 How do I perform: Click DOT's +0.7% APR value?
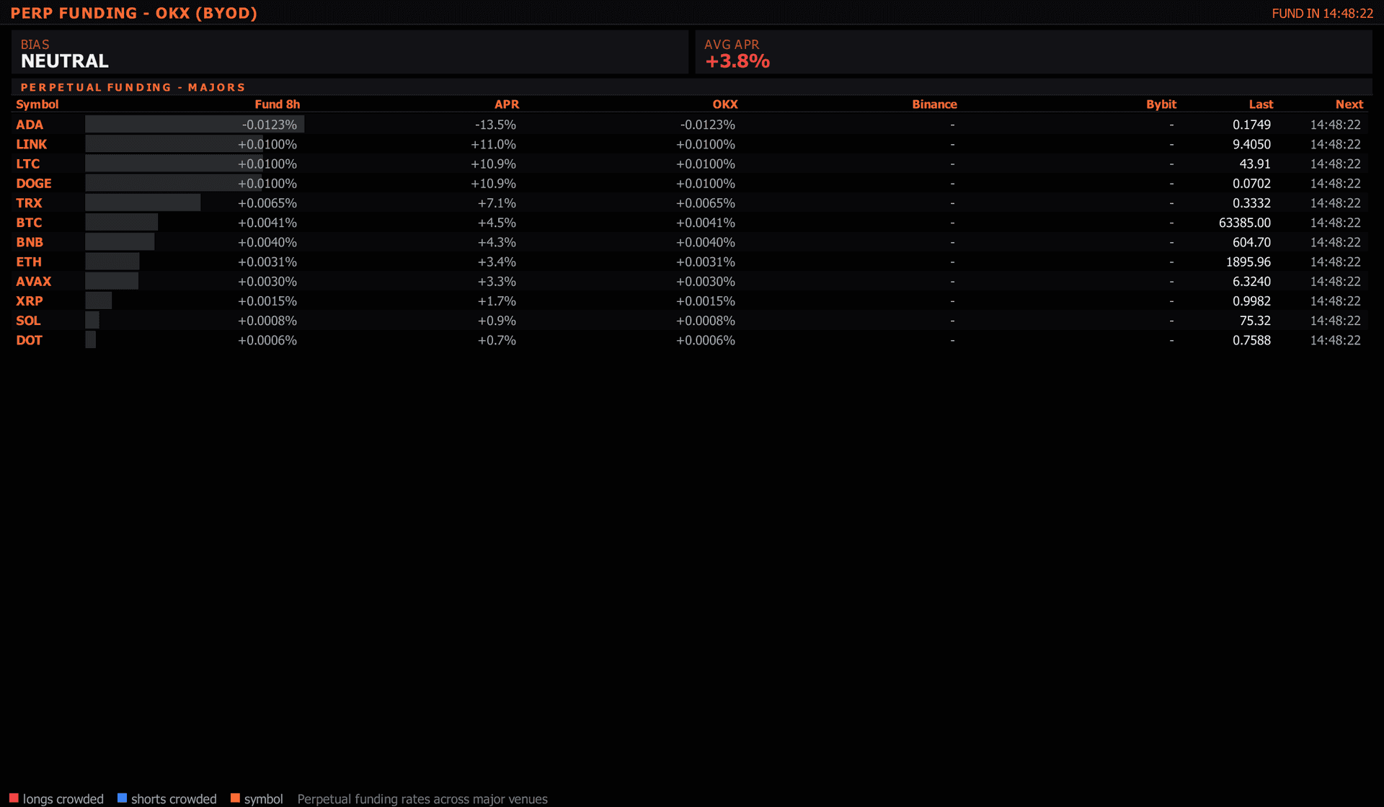click(x=497, y=340)
